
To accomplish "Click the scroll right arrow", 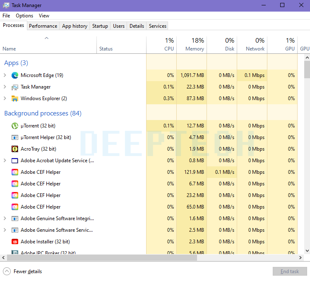I will point(300,258).
